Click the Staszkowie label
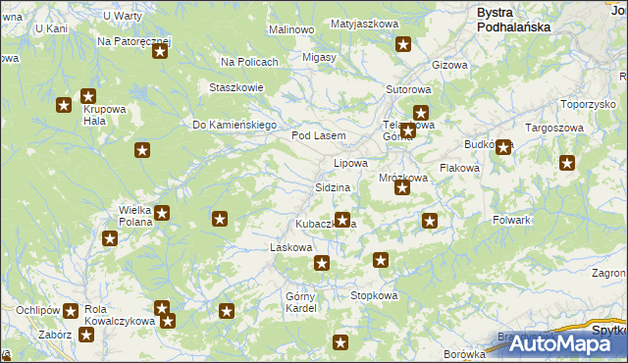 pyautogui.click(x=236, y=87)
